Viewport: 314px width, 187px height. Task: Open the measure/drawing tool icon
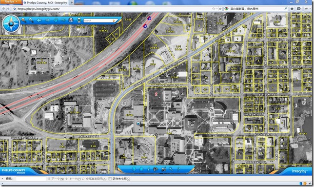click(163, 169)
